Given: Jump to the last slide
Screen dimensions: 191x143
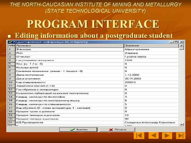Looking at the screenshot, I should click(181, 136).
